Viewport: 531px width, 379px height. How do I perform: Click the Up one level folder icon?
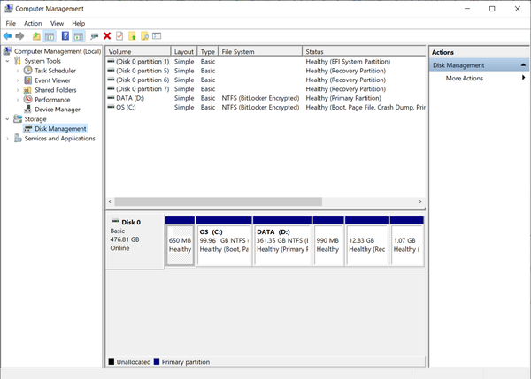click(x=36, y=36)
